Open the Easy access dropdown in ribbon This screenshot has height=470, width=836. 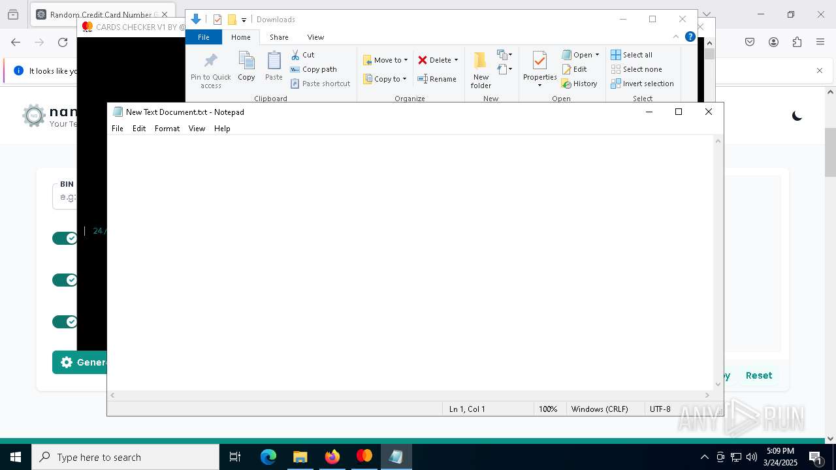click(504, 69)
